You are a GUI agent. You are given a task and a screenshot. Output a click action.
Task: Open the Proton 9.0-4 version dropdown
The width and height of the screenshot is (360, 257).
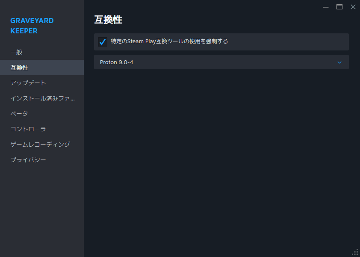point(221,62)
